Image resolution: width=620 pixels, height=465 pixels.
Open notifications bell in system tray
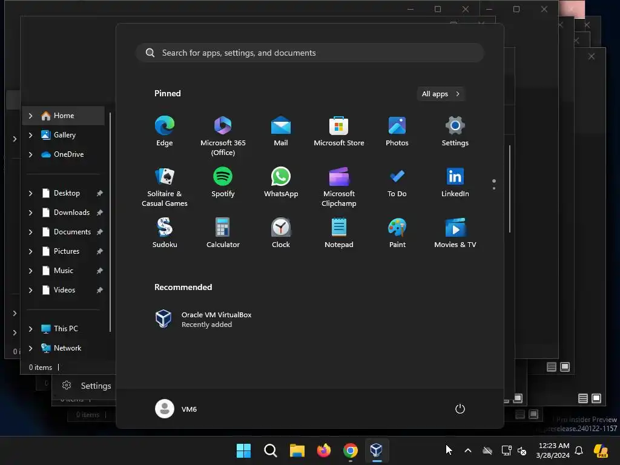click(x=579, y=450)
